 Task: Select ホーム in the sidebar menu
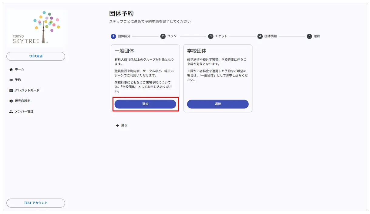pos(20,69)
